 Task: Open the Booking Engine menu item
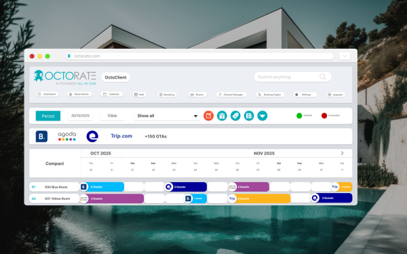pos(270,95)
